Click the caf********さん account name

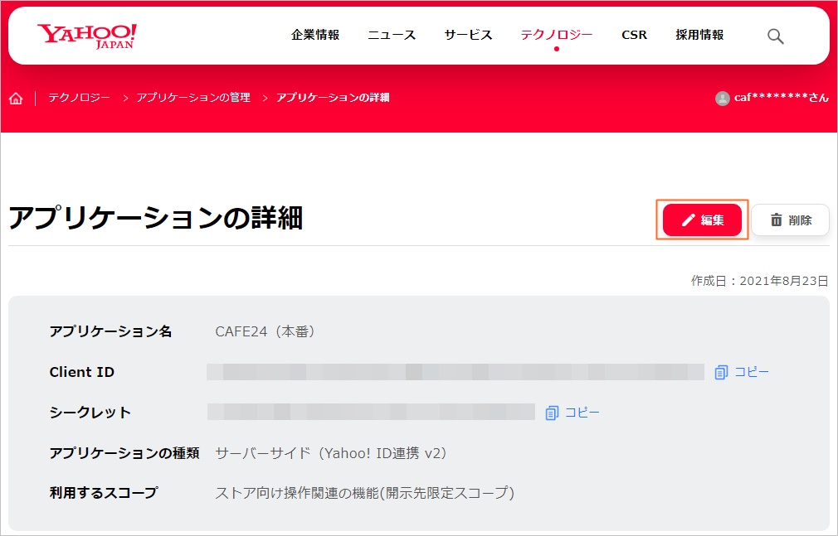click(782, 98)
